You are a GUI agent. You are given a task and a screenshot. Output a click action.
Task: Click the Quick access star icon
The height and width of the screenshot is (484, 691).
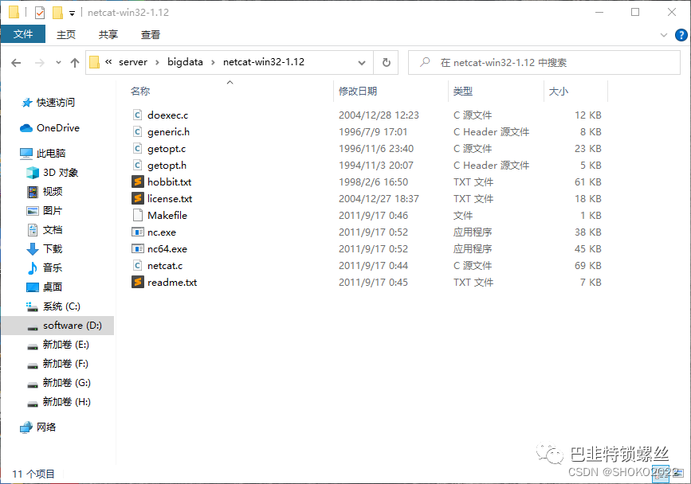(27, 103)
